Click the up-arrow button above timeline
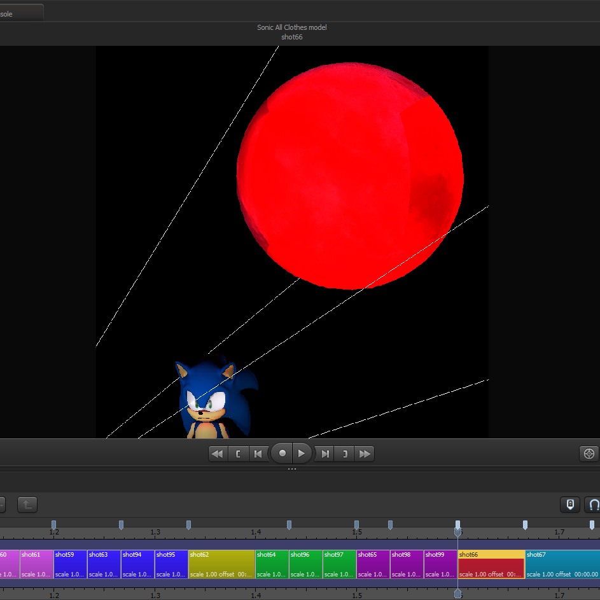 tap(27, 505)
